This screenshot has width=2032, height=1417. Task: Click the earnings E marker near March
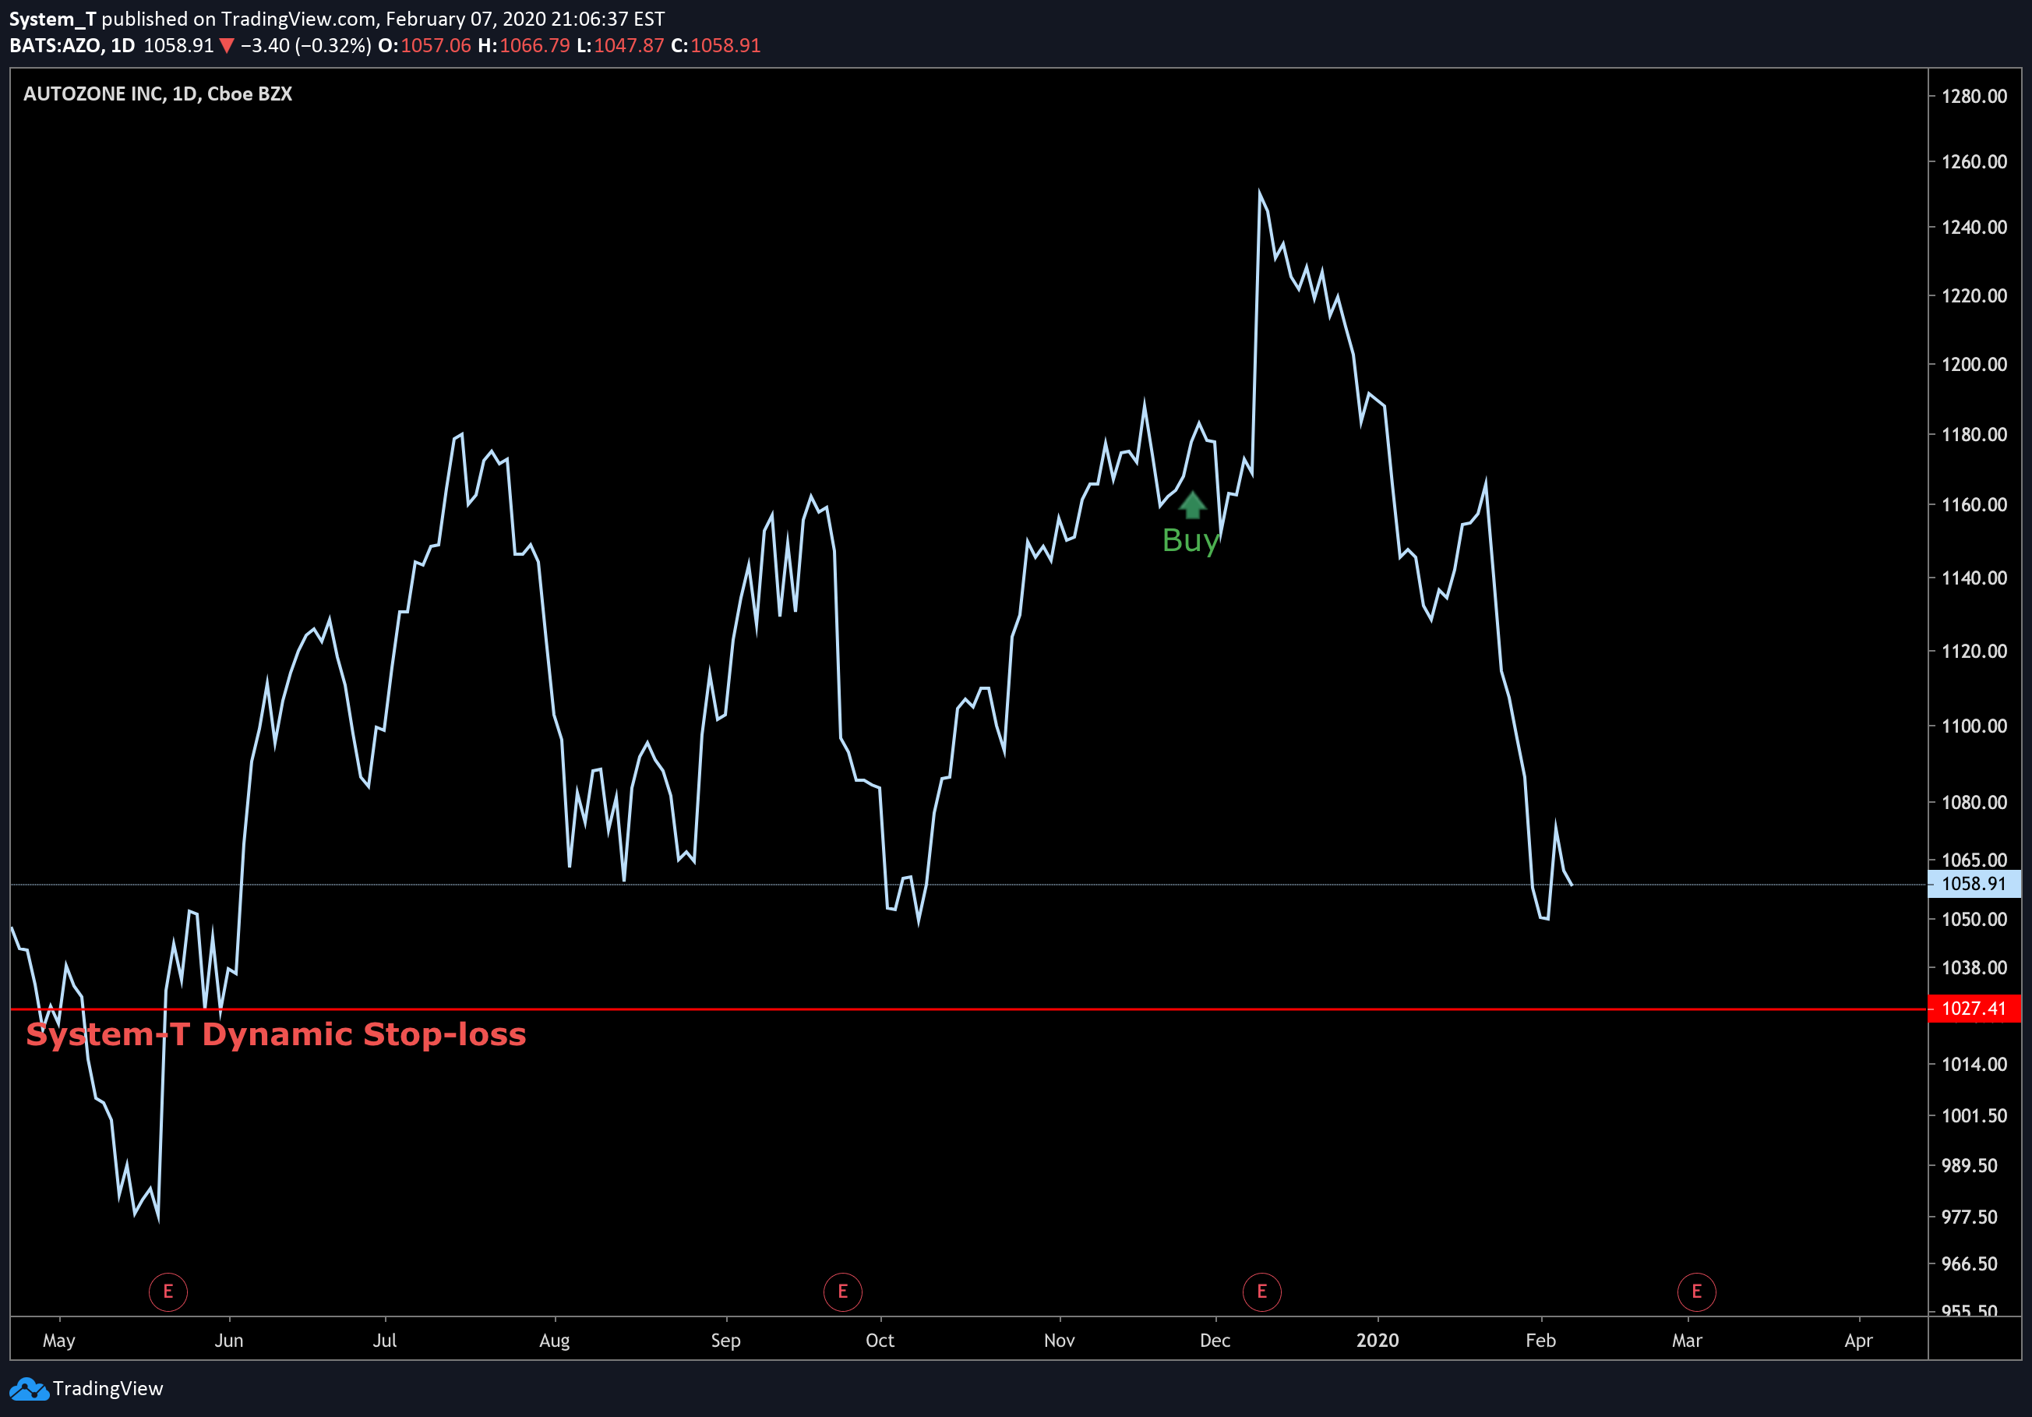click(x=1696, y=1292)
